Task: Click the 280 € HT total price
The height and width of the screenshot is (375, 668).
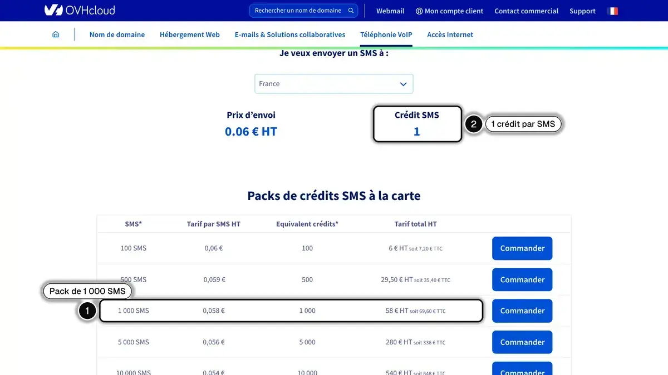Action: 399,342
